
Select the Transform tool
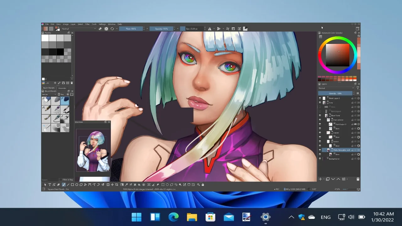point(108,185)
